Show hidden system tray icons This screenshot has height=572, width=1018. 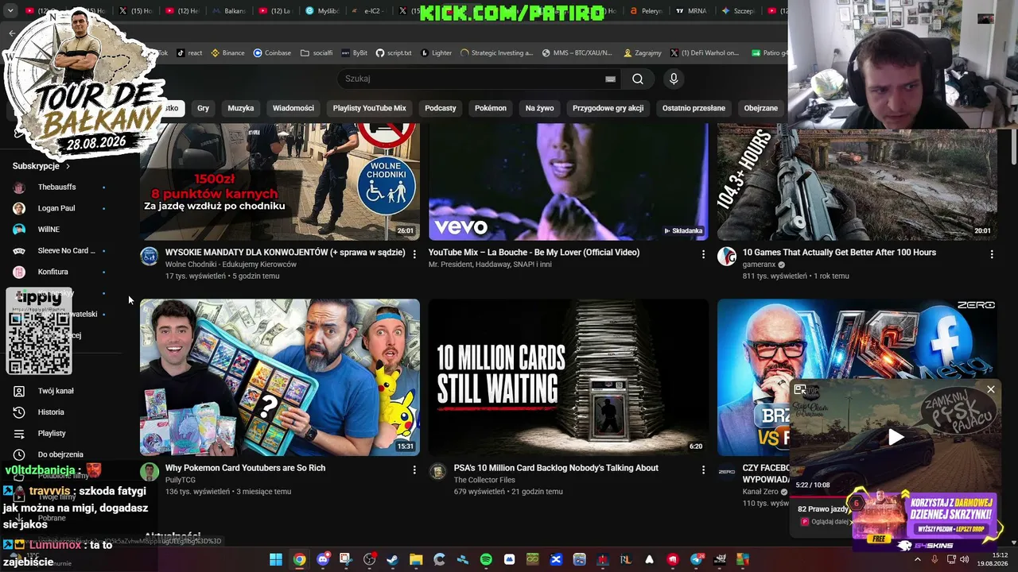point(917,559)
